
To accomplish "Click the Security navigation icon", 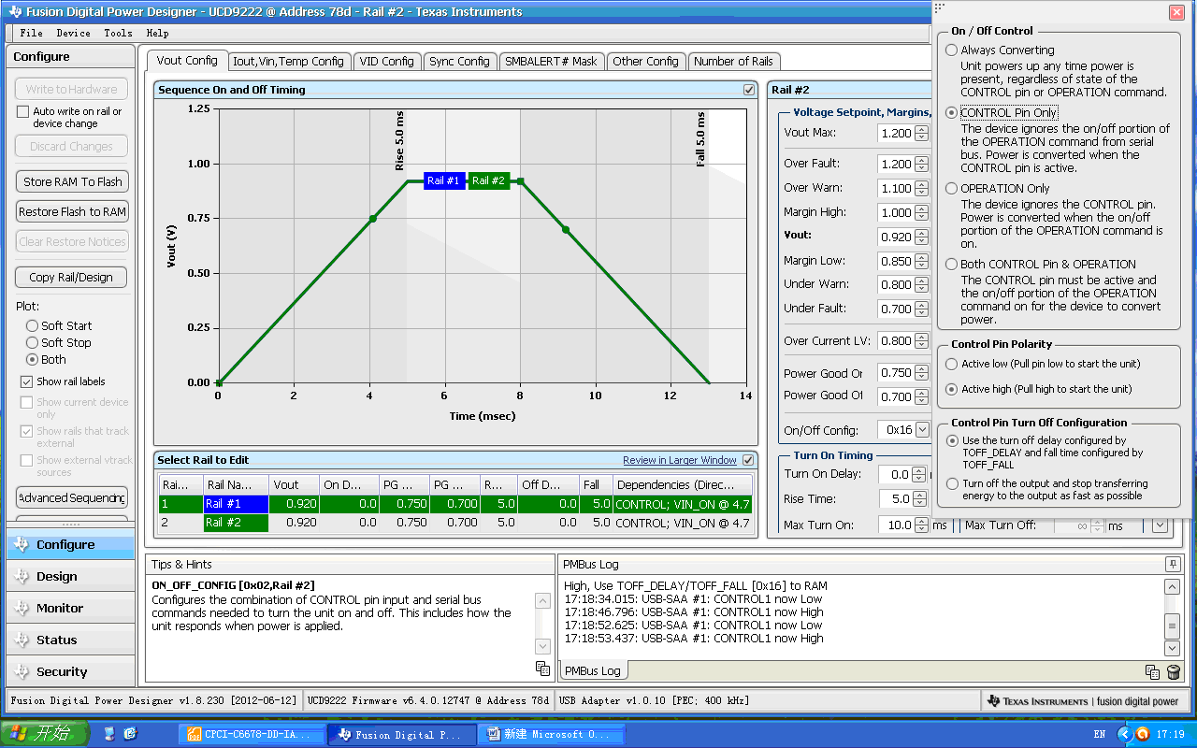I will click(22, 671).
